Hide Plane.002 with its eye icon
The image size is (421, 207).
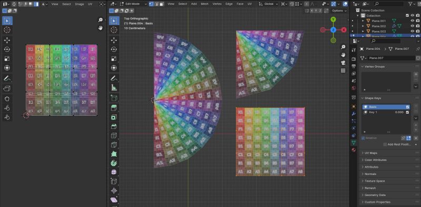[x=413, y=26]
